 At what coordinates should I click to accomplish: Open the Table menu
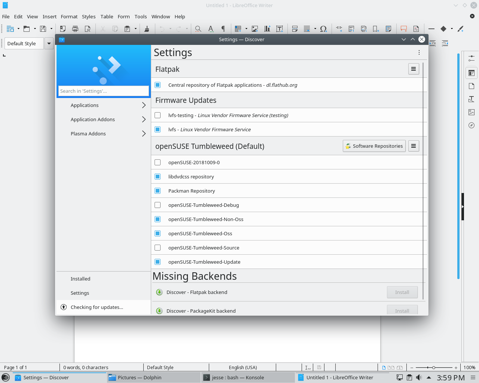[107, 16]
